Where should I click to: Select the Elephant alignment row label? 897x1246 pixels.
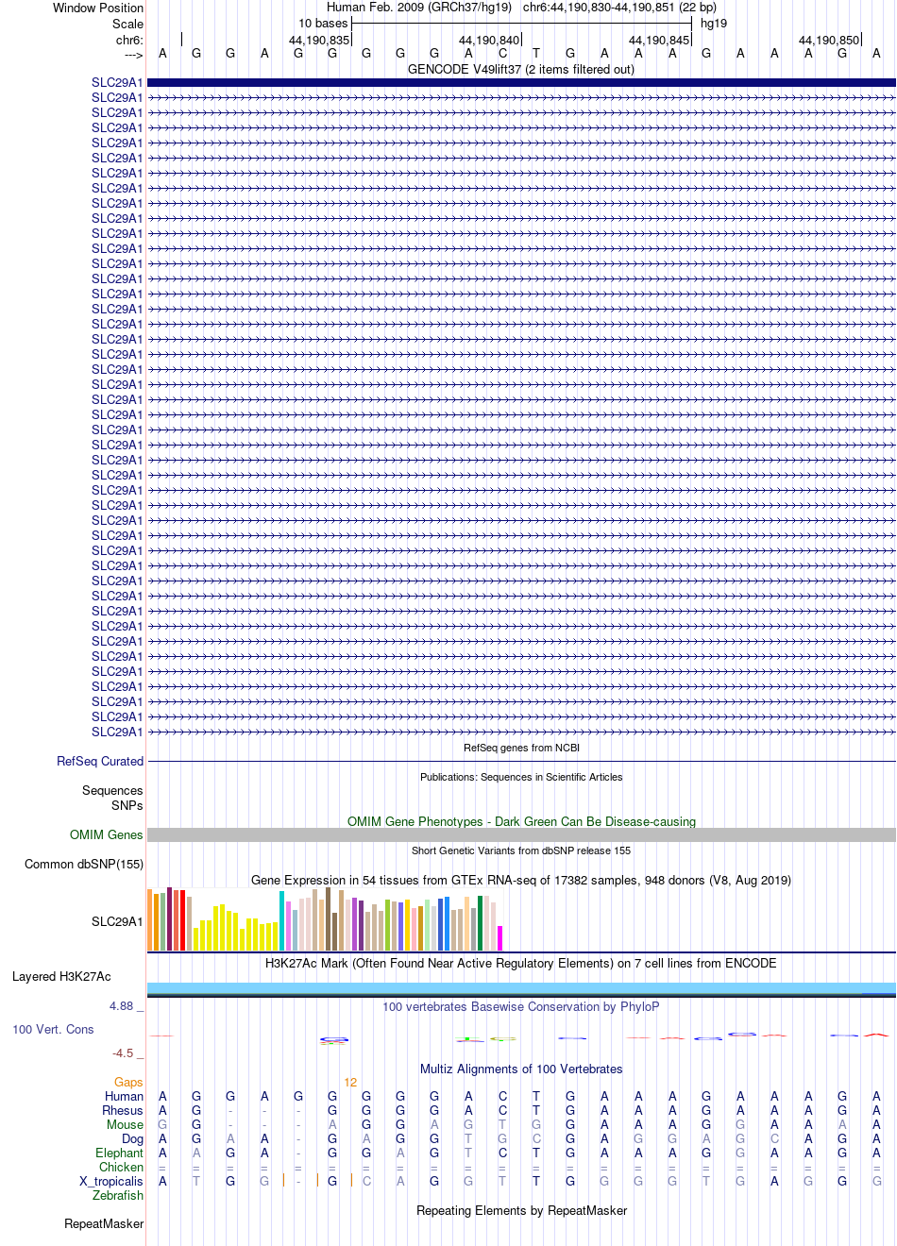coord(119,1153)
